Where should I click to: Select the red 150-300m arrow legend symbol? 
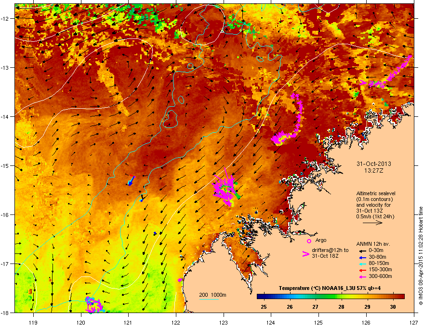coord(362,270)
